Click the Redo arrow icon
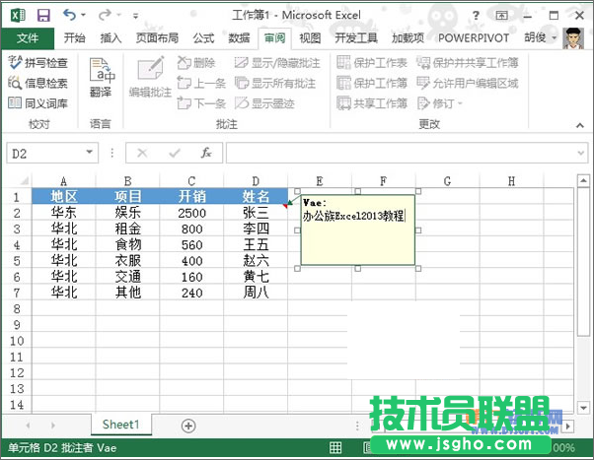This screenshot has width=594, height=460. pyautogui.click(x=105, y=15)
